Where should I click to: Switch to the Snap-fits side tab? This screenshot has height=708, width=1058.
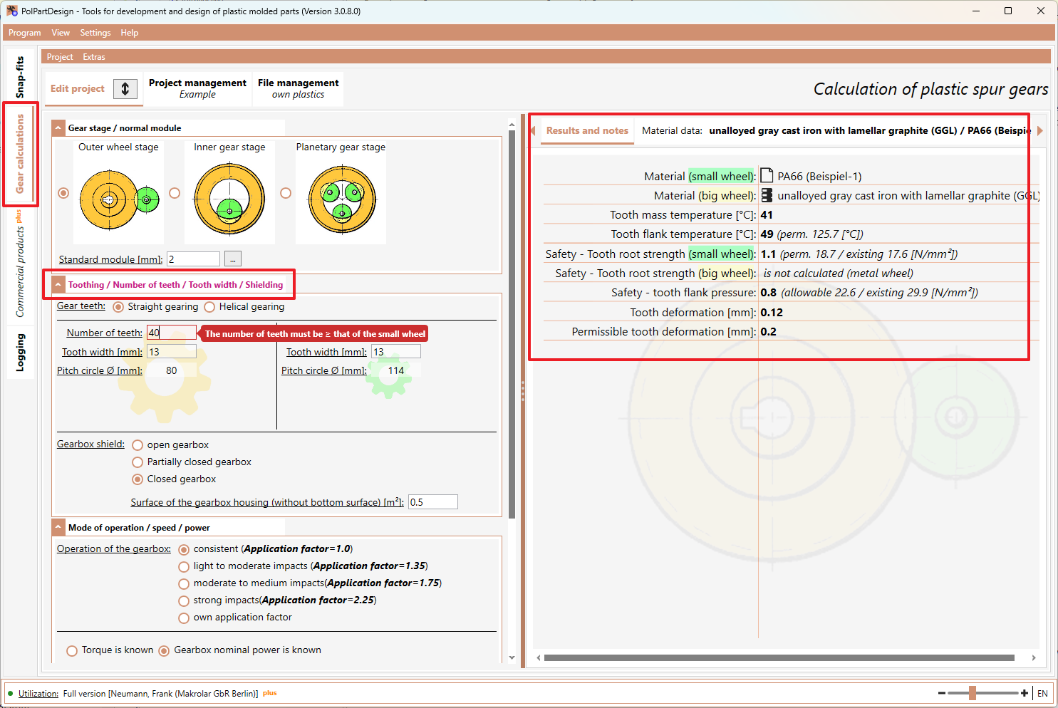(x=20, y=77)
